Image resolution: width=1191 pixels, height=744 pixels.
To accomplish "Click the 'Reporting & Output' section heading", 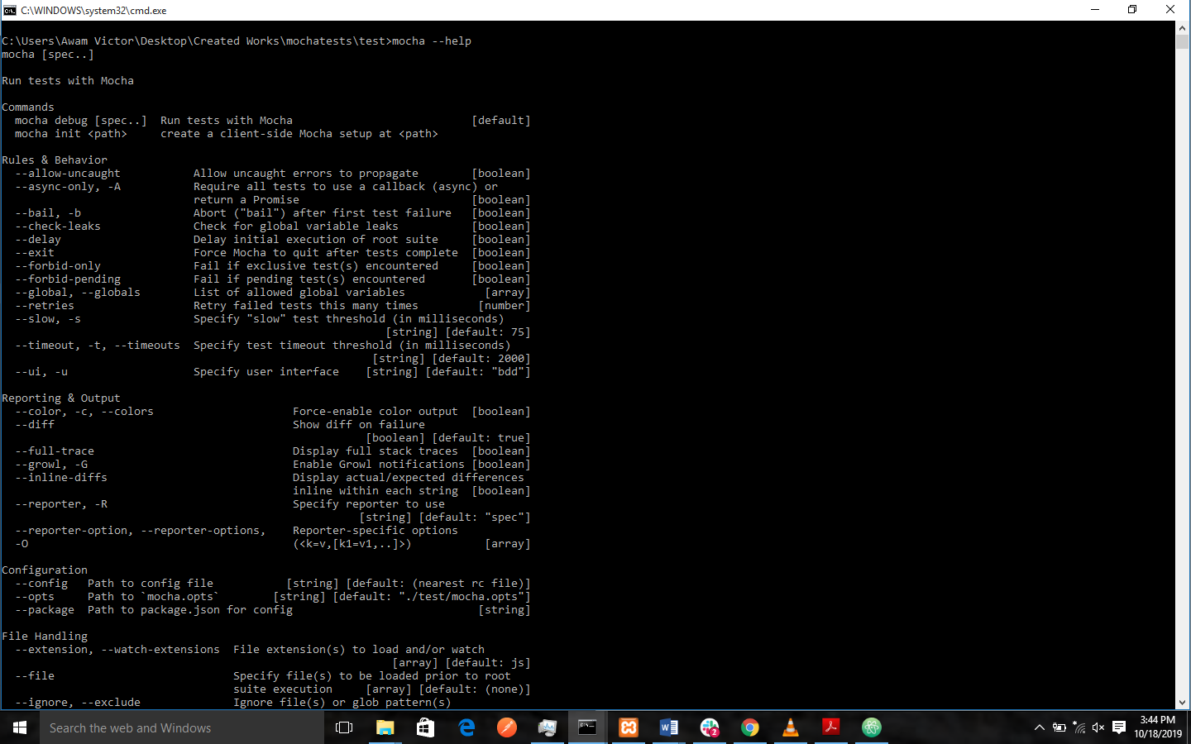I will pos(61,398).
